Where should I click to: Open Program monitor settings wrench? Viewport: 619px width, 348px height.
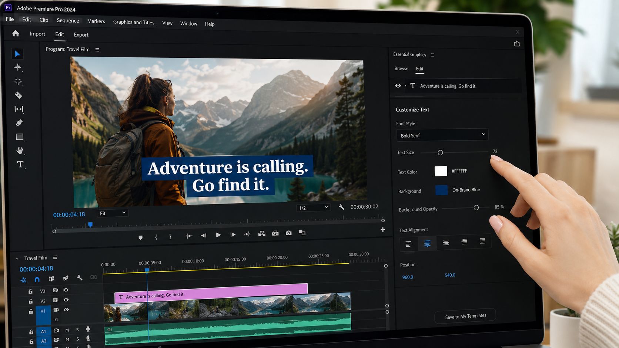pos(341,207)
